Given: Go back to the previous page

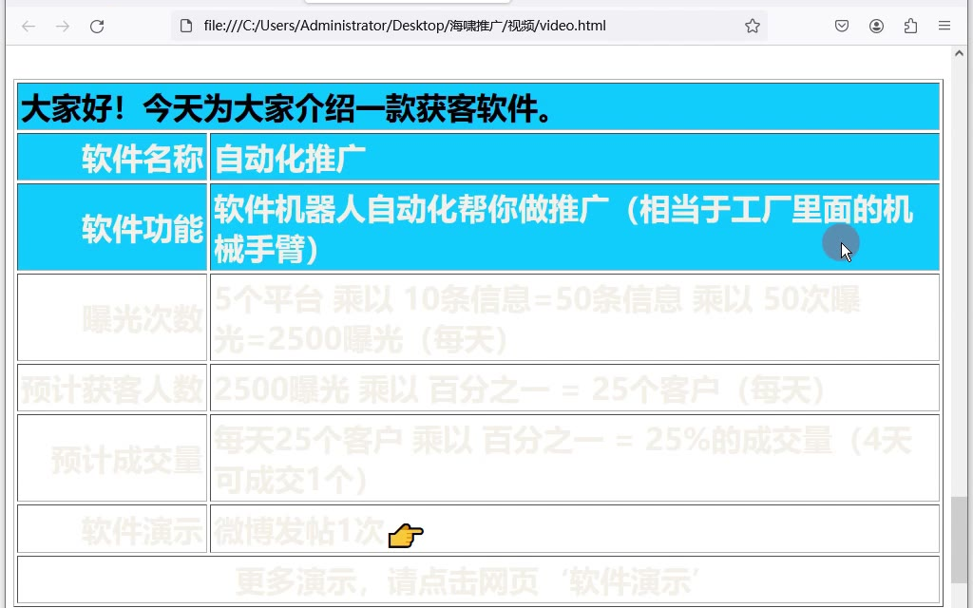Looking at the screenshot, I should coord(29,26).
